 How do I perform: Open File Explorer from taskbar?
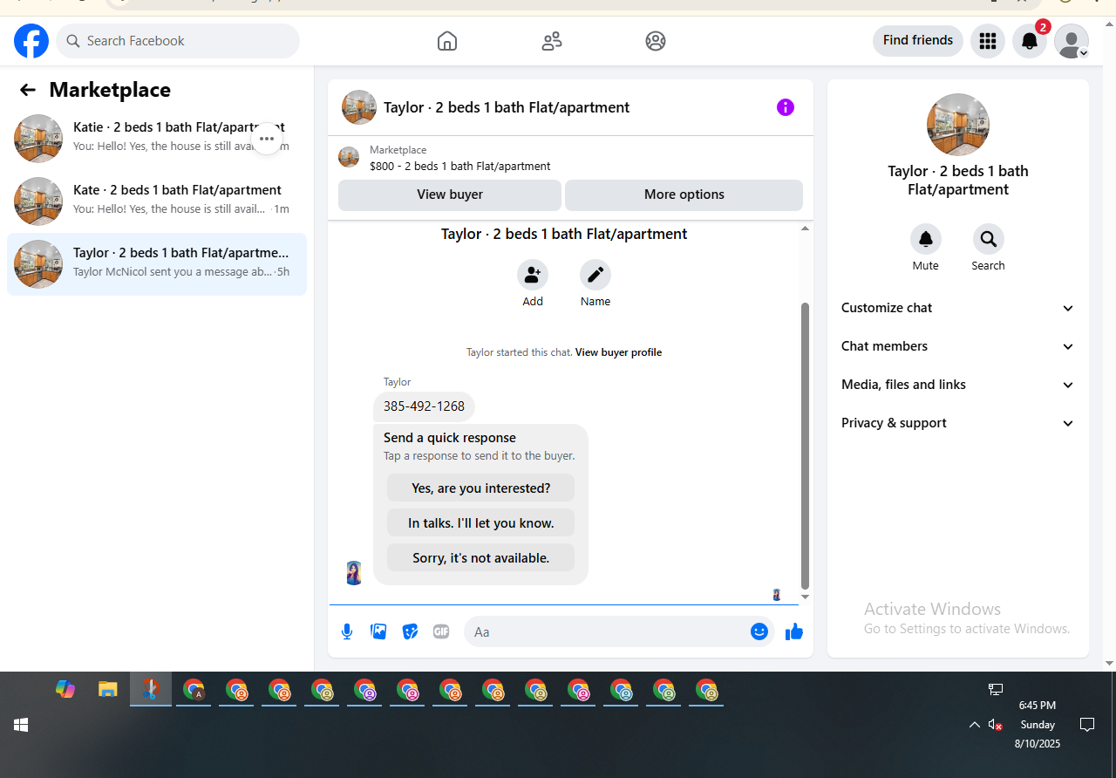click(x=107, y=690)
